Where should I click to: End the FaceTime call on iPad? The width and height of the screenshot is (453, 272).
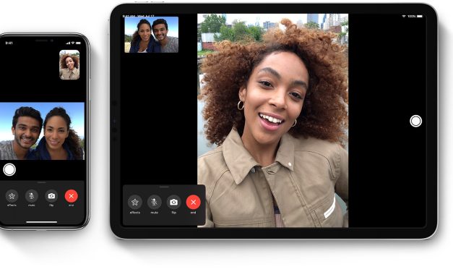click(x=194, y=202)
